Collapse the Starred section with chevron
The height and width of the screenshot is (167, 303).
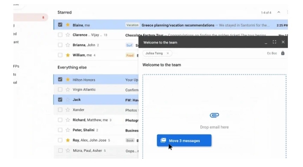tap(279, 12)
